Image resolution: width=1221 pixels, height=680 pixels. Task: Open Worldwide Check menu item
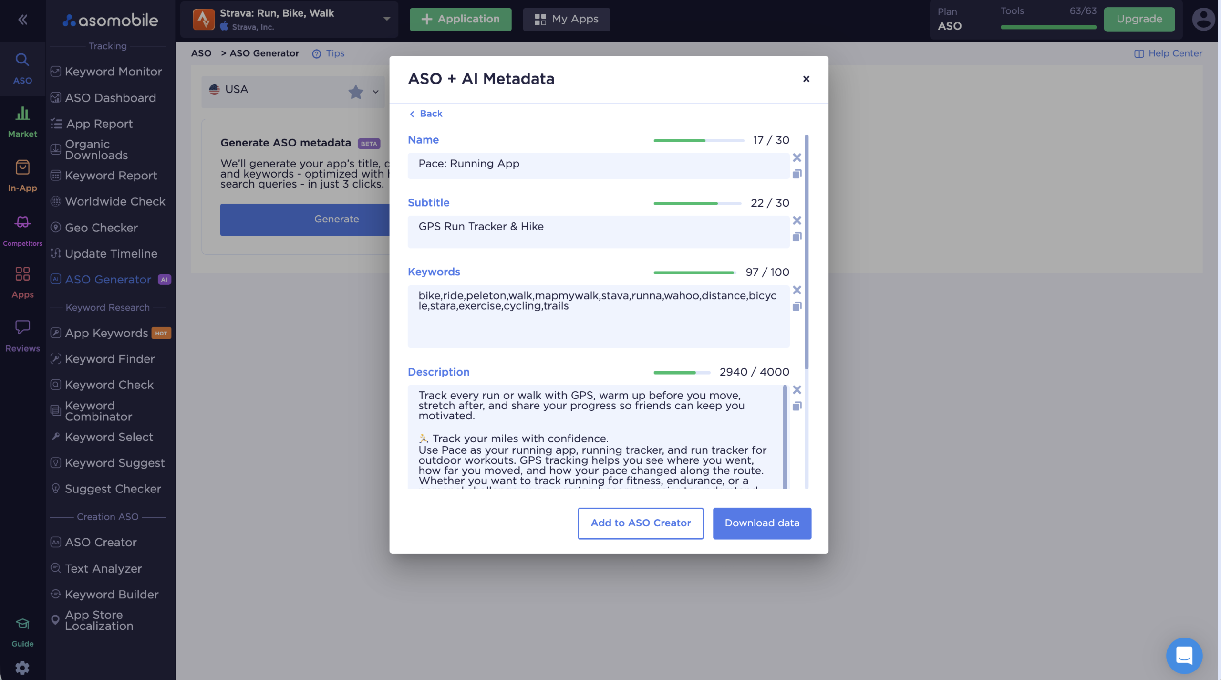tap(108, 201)
